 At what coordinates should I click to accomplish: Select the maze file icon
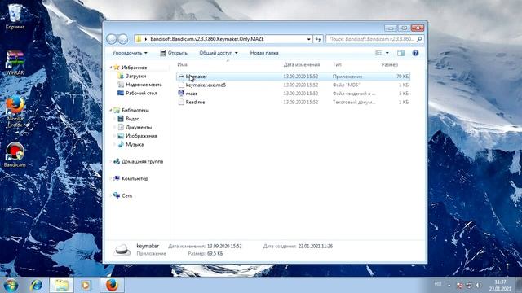tap(181, 94)
